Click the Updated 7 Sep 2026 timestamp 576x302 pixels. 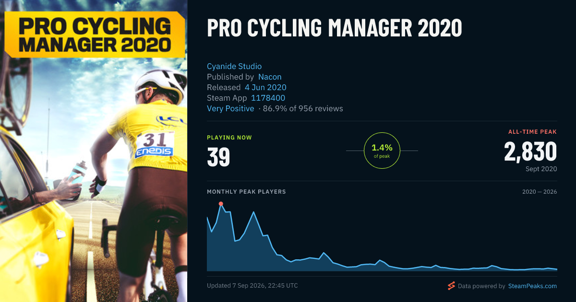[x=252, y=286]
